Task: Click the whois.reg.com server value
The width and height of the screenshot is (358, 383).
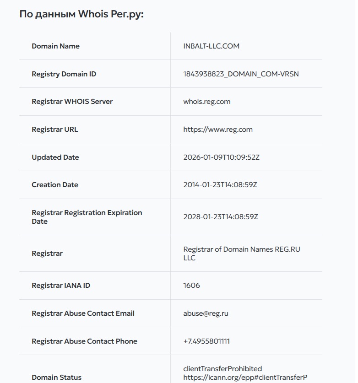Action: pyautogui.click(x=206, y=102)
